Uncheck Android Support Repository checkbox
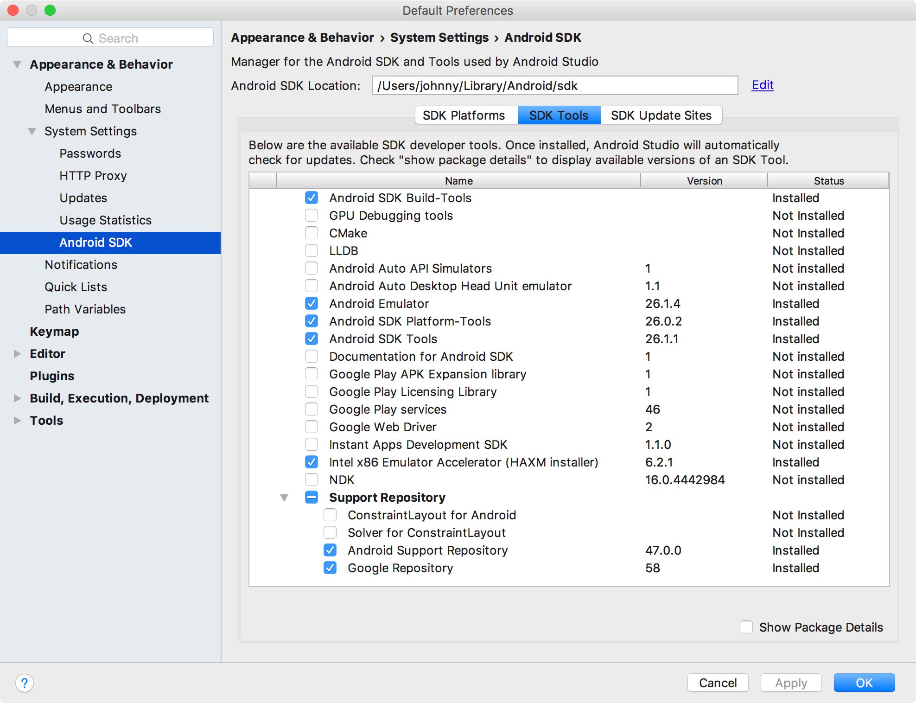The image size is (916, 703). (x=330, y=550)
